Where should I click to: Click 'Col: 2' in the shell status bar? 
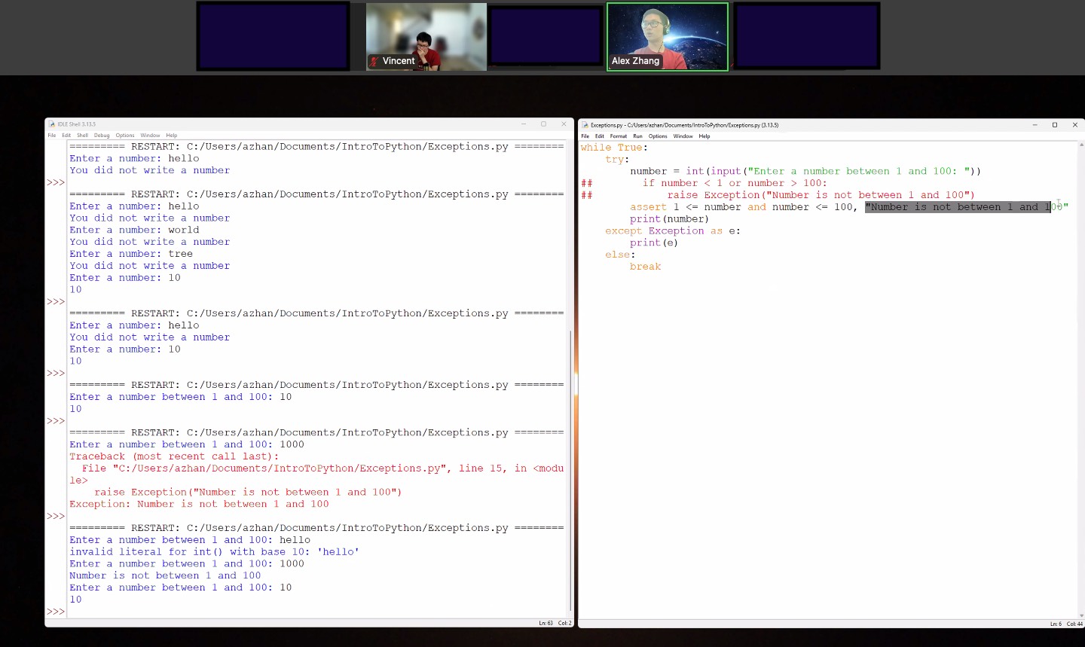(x=565, y=624)
